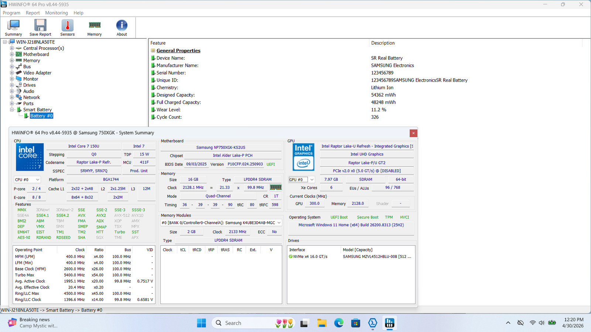Click the Windows Start button
Image resolution: width=591 pixels, height=332 pixels.
[201, 323]
